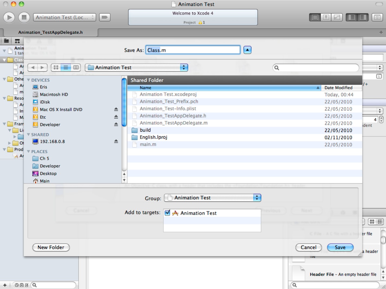Switch file browser to column view
This screenshot has width=386, height=289.
coord(76,67)
